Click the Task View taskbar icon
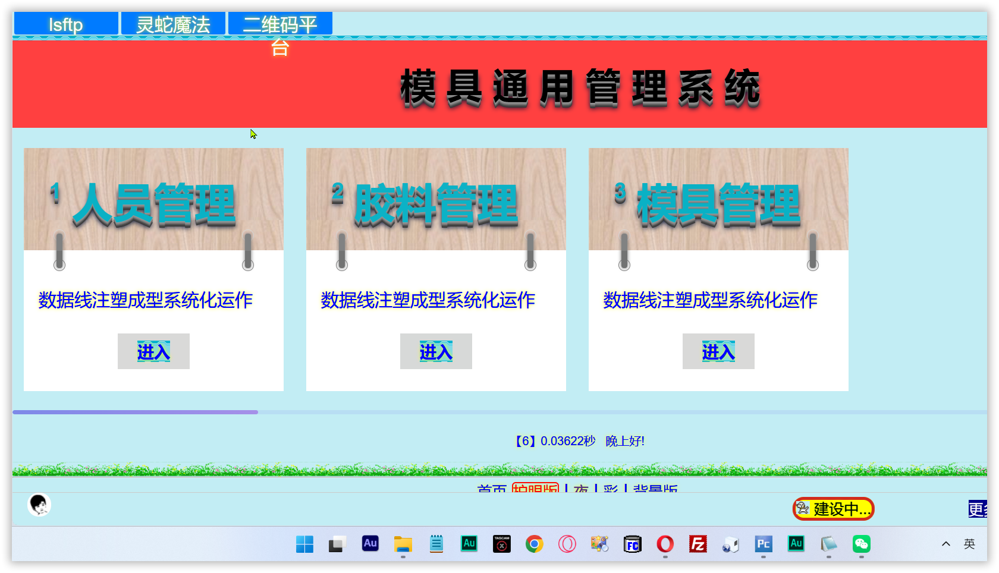The width and height of the screenshot is (999, 573). tap(337, 544)
